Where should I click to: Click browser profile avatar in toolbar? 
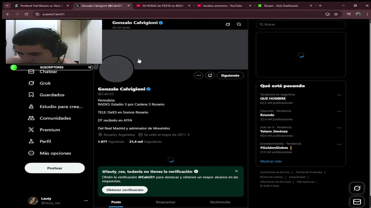tap(358, 14)
